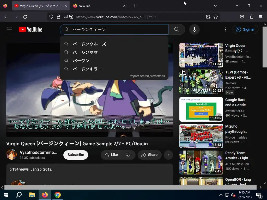The height and width of the screenshot is (200, 267).
Task: Save page to Pocket
Action: point(242,17)
